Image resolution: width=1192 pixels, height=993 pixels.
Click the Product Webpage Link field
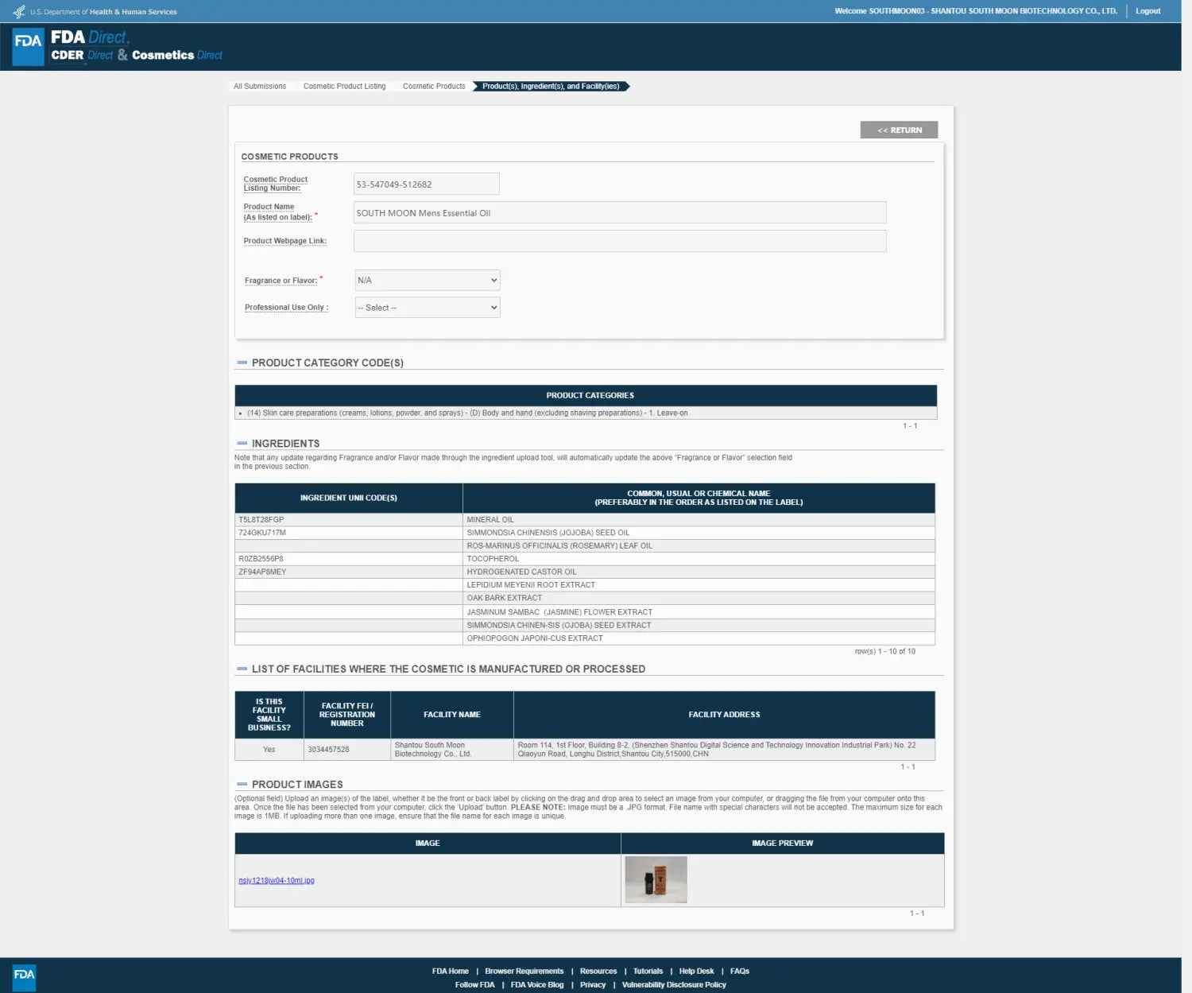[620, 241]
